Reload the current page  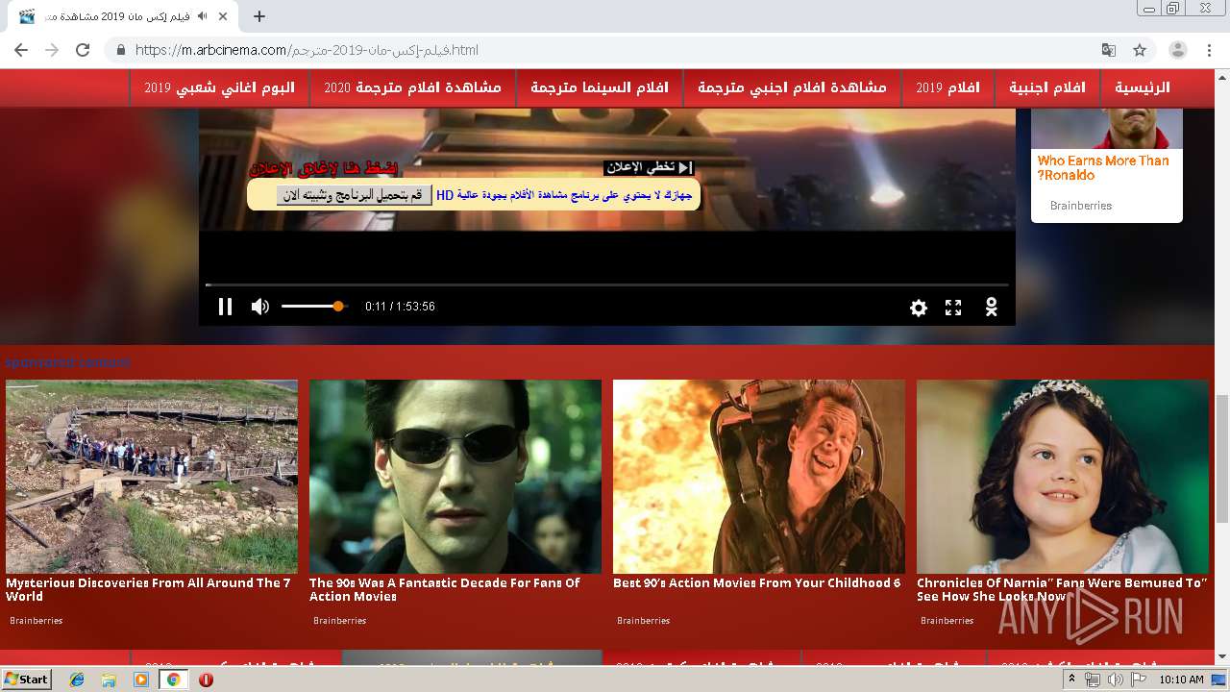click(83, 50)
